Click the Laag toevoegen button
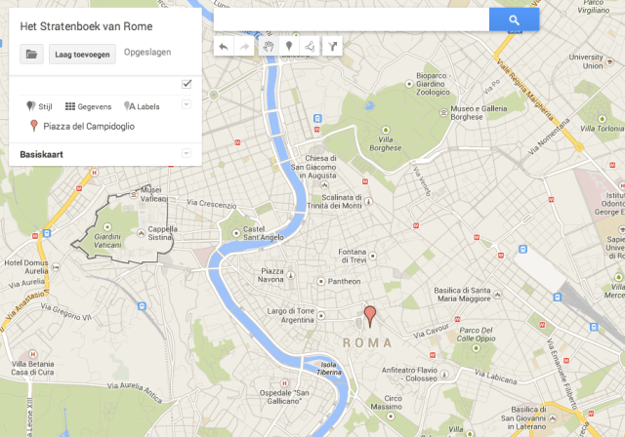The width and height of the screenshot is (625, 437). coord(83,55)
